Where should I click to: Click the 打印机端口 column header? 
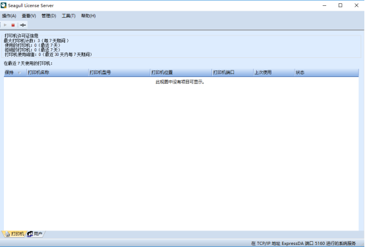pos(233,72)
